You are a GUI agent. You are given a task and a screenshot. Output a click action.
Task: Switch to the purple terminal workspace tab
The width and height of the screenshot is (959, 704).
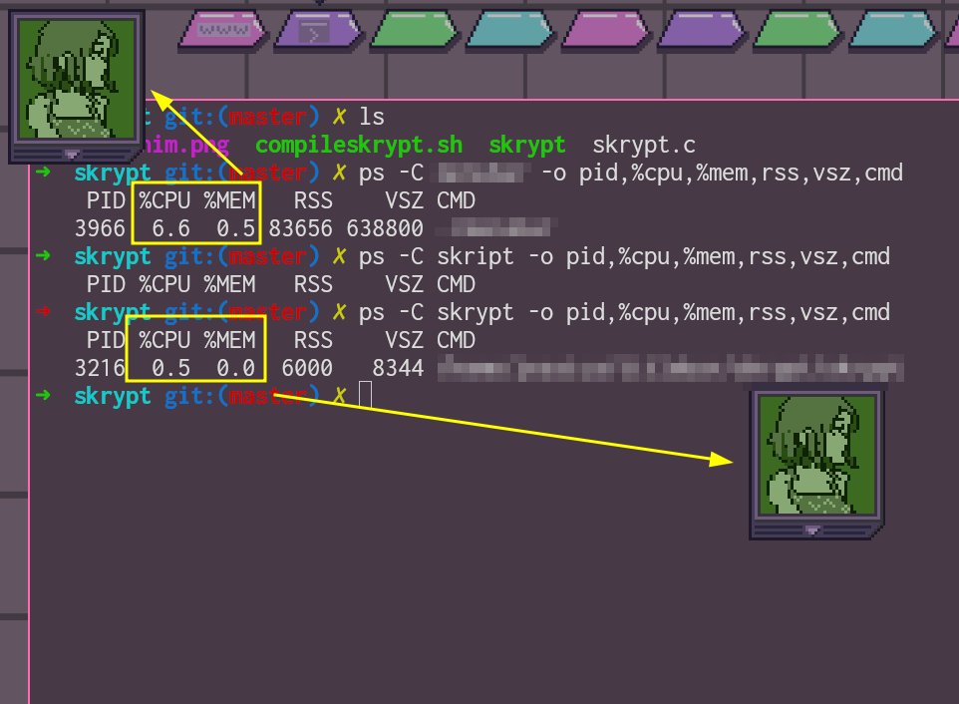coord(318,29)
